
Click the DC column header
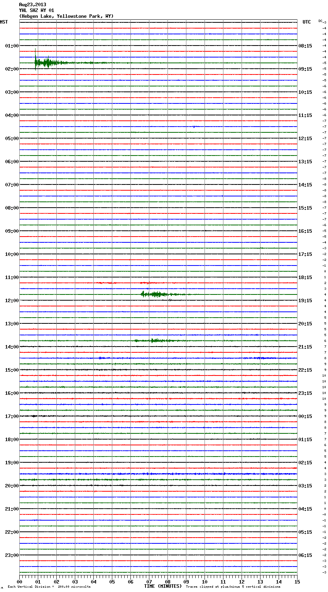coord(320,21)
